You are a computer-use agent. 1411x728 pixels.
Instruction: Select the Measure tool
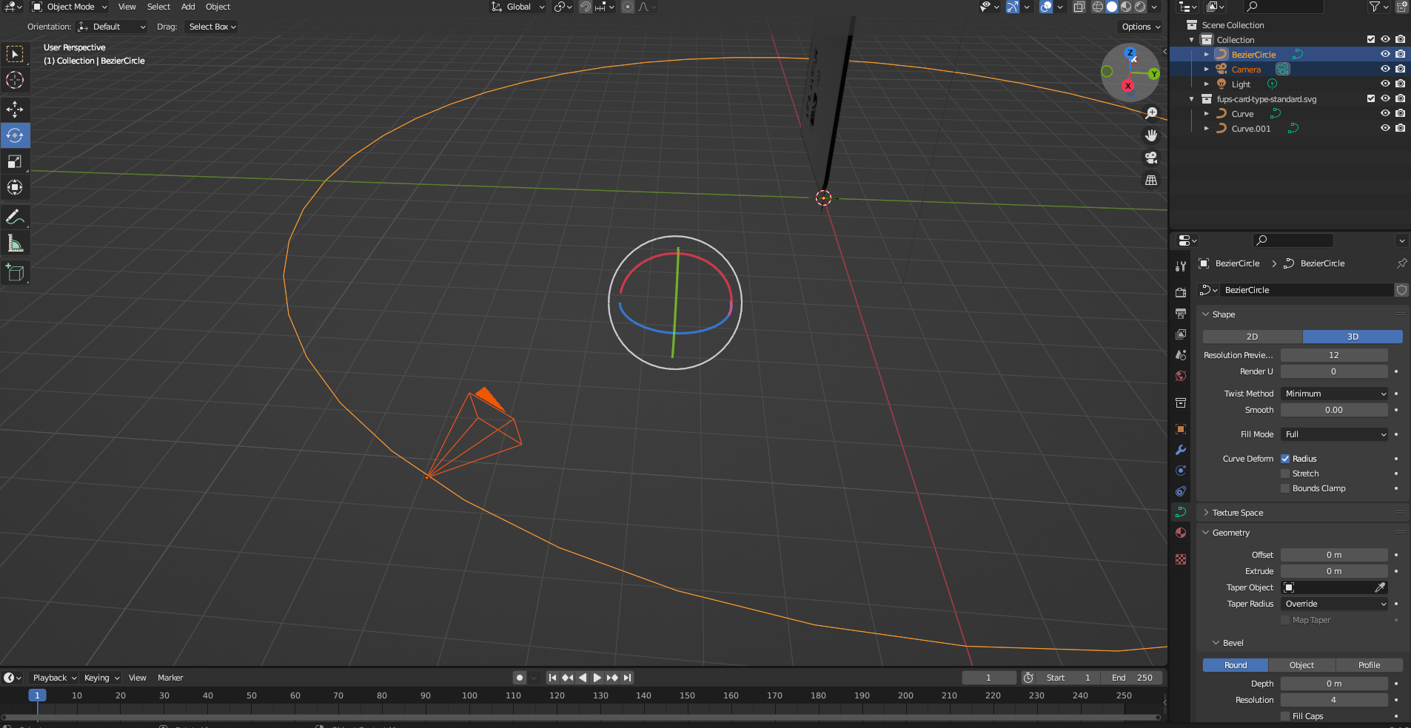pyautogui.click(x=15, y=243)
